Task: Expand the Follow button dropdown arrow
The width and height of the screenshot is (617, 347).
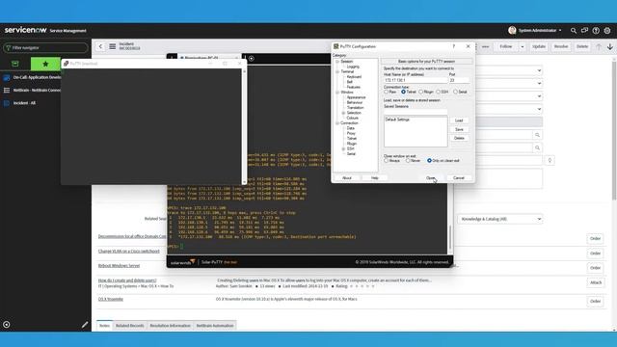Action: click(523, 46)
